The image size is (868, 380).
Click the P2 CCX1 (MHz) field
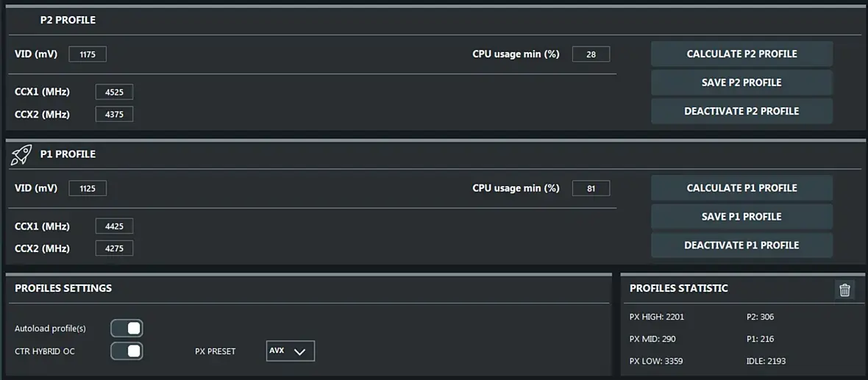(x=114, y=93)
